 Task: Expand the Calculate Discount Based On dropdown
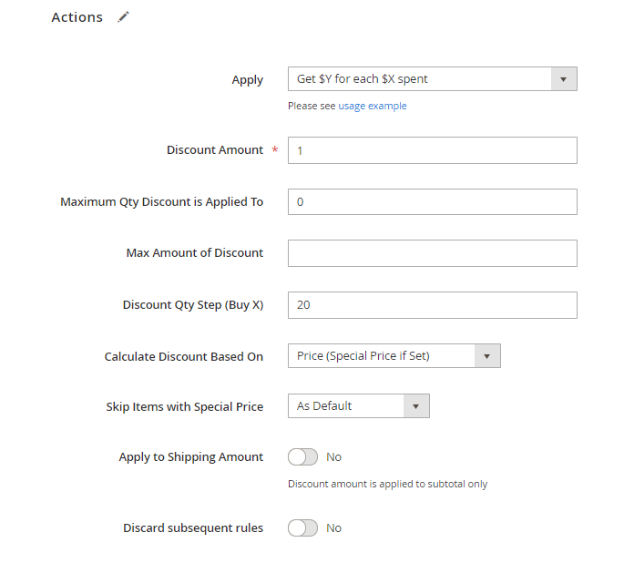coord(394,356)
